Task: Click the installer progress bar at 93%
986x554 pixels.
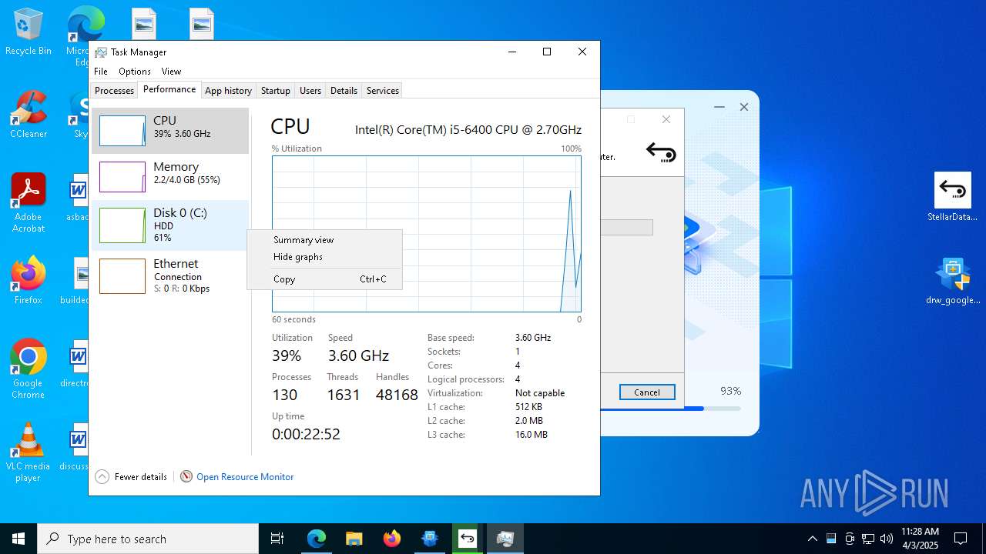Action: 670,409
